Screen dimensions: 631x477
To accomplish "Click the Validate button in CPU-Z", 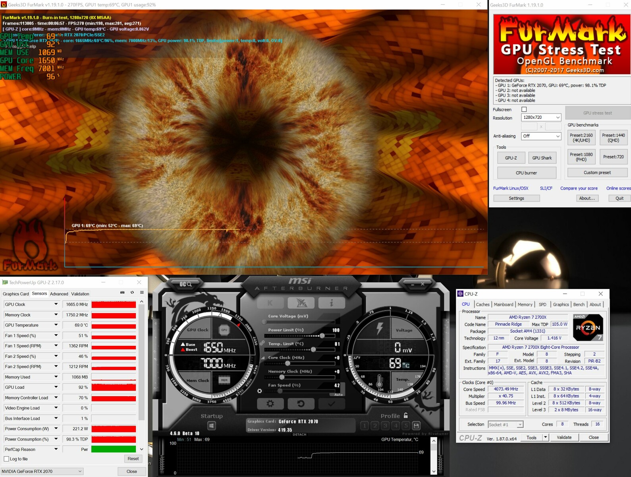I will (564, 437).
